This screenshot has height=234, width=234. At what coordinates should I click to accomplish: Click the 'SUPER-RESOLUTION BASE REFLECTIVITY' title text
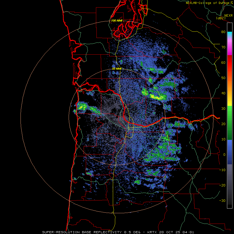[82, 232]
